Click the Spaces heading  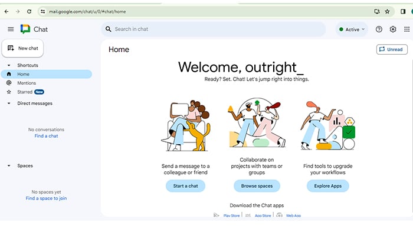[x=25, y=165]
